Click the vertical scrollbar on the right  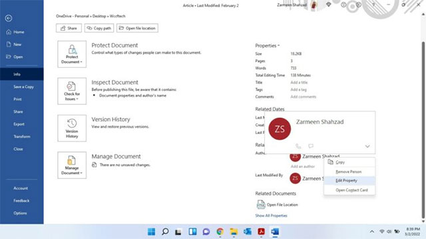[423, 130]
